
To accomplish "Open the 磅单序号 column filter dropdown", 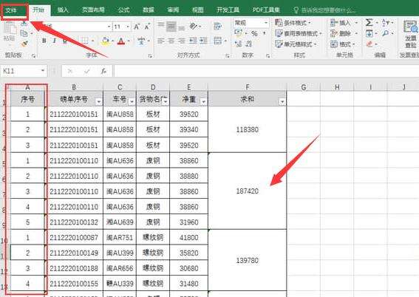I will [x=99, y=101].
